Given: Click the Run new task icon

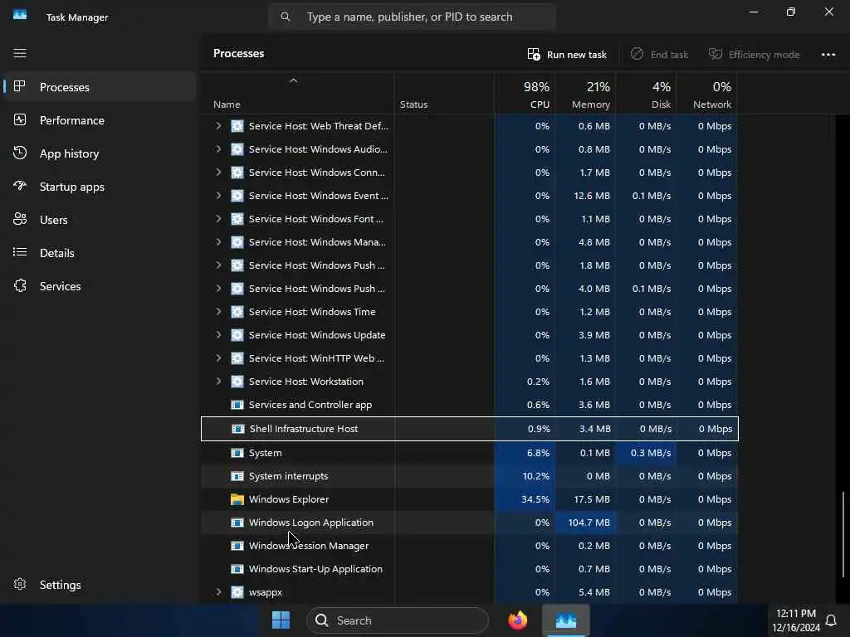Looking at the screenshot, I should pyautogui.click(x=534, y=54).
